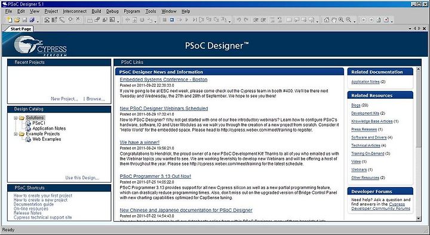This screenshot has width=430, height=235.
Task: Select the Web Examples tree item
Action: tap(47, 139)
